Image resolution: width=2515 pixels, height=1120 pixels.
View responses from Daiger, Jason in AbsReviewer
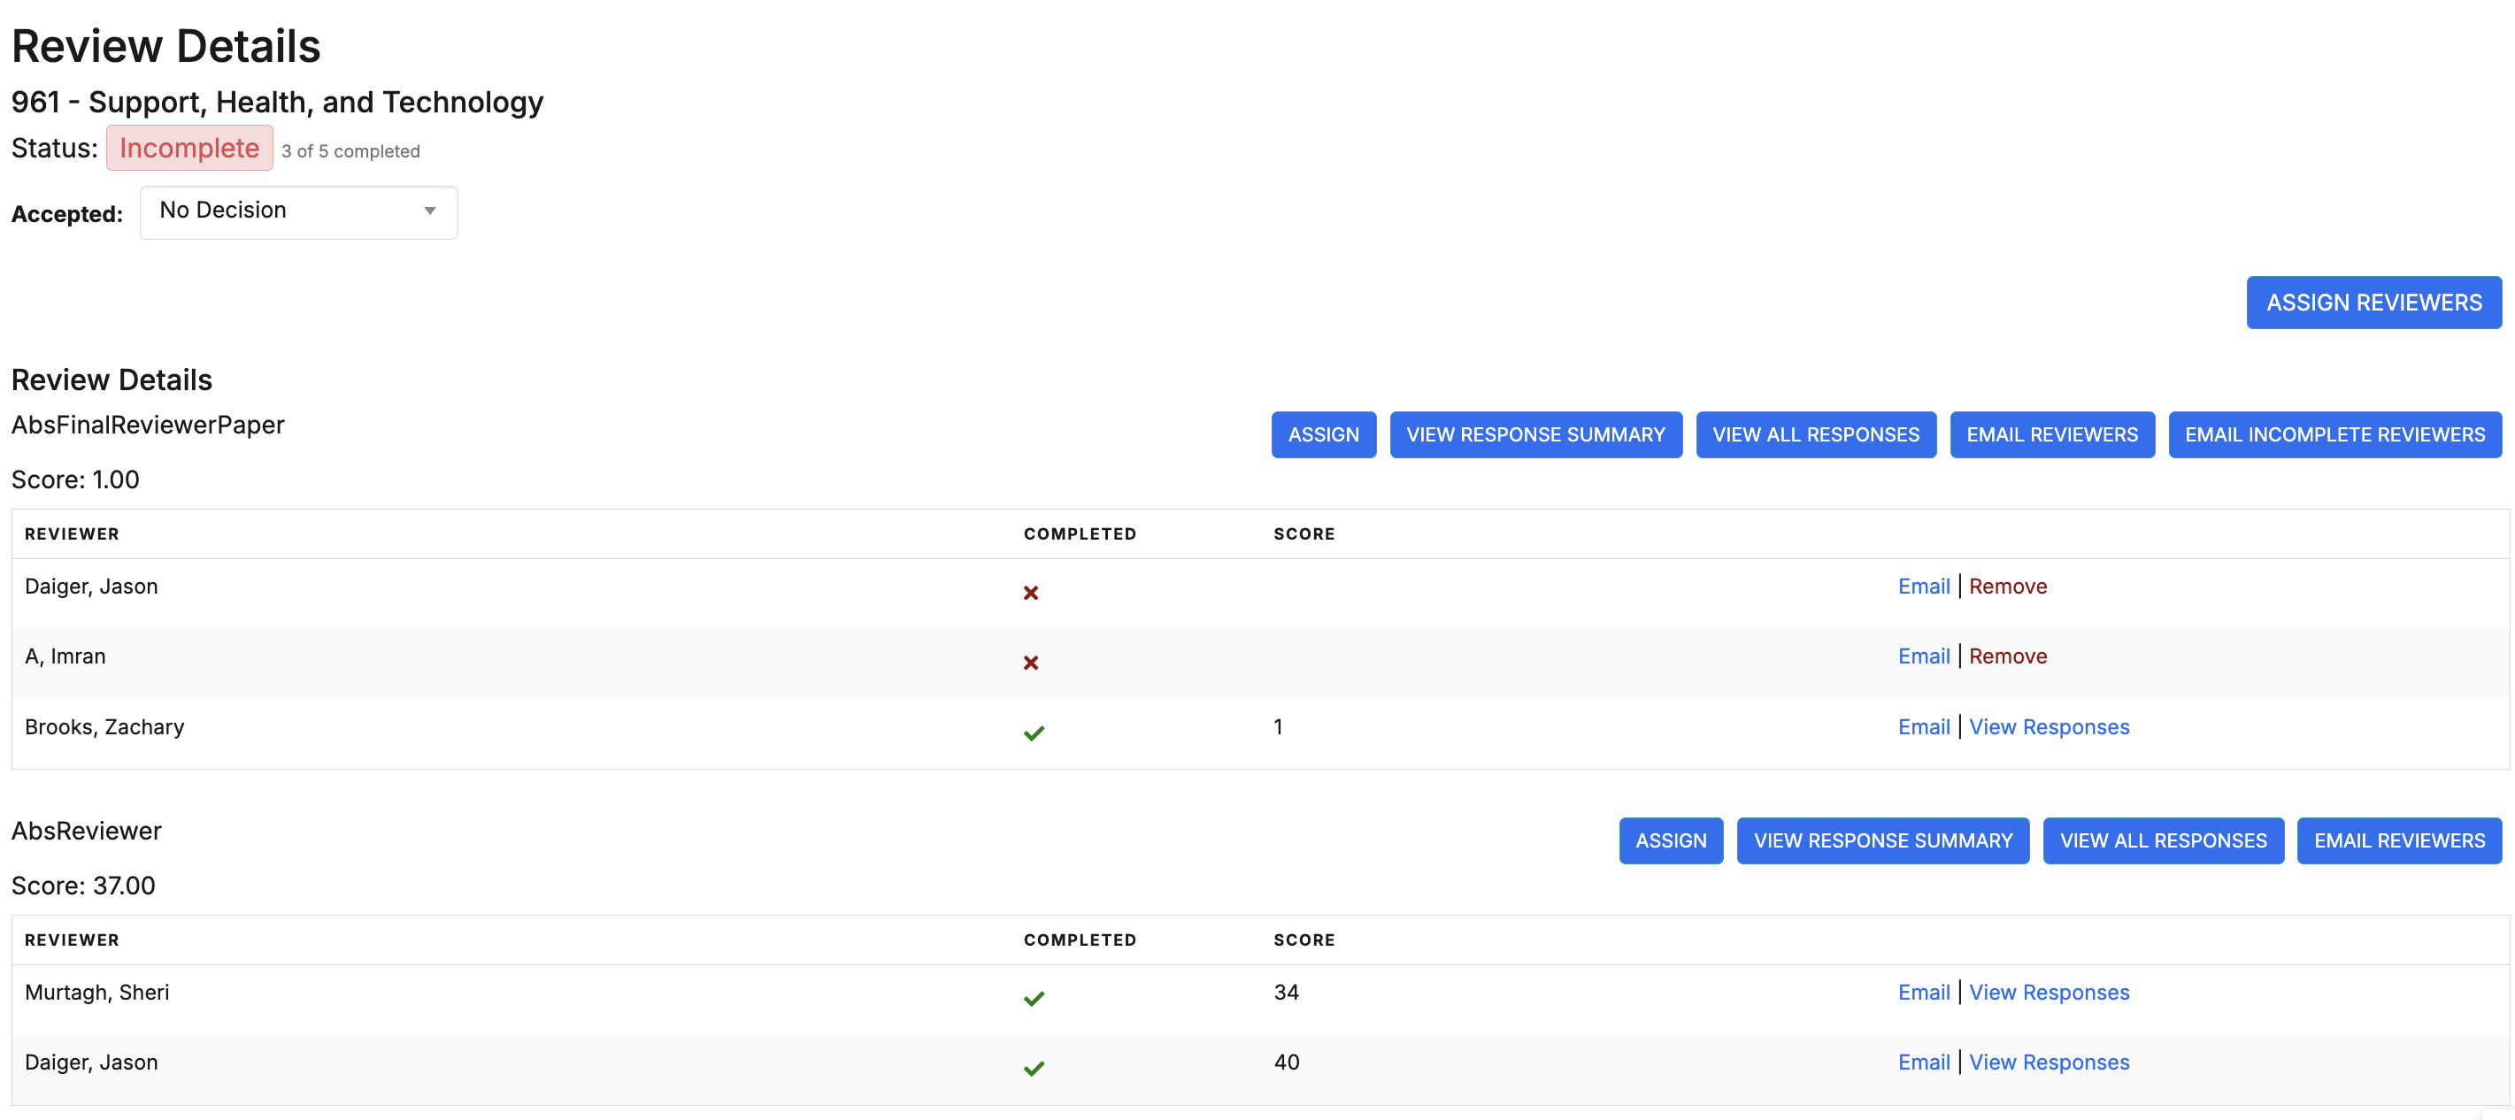2049,1062
